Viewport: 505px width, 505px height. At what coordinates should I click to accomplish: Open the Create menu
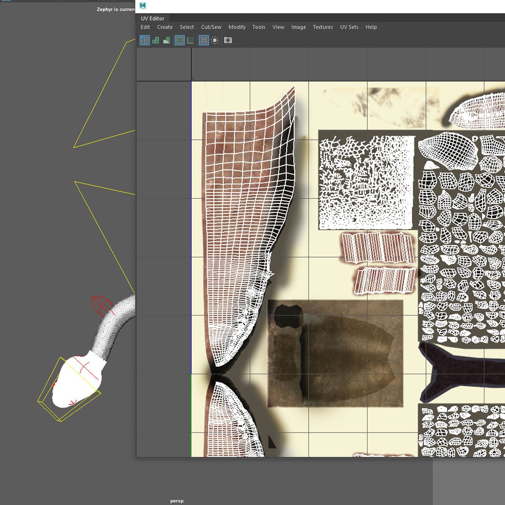[x=165, y=27]
